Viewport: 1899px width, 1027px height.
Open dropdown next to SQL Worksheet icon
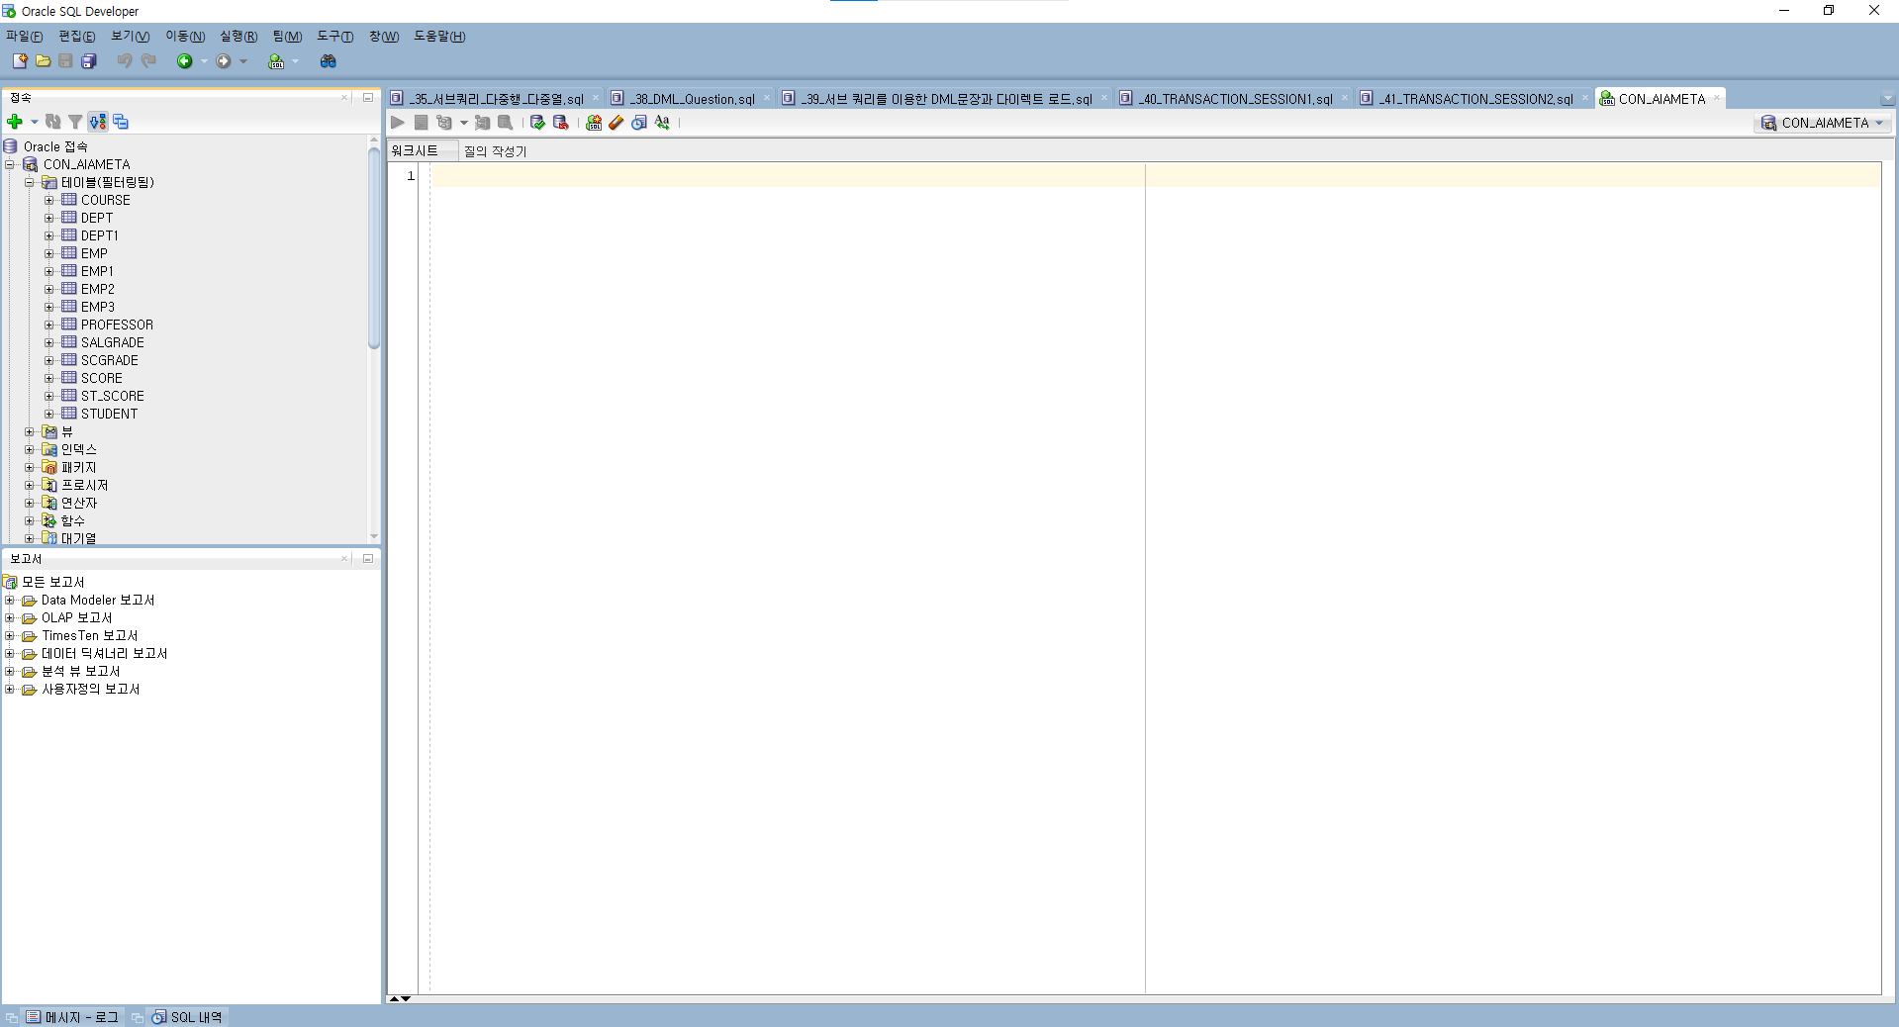pyautogui.click(x=295, y=61)
